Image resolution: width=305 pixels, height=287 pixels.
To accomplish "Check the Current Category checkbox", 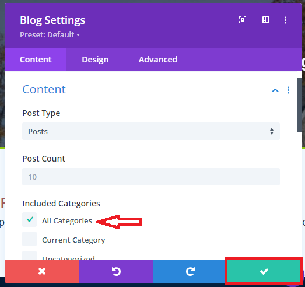I will point(29,239).
